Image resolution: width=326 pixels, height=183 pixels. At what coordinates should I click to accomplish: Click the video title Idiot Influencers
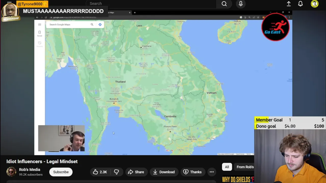pyautogui.click(x=42, y=161)
